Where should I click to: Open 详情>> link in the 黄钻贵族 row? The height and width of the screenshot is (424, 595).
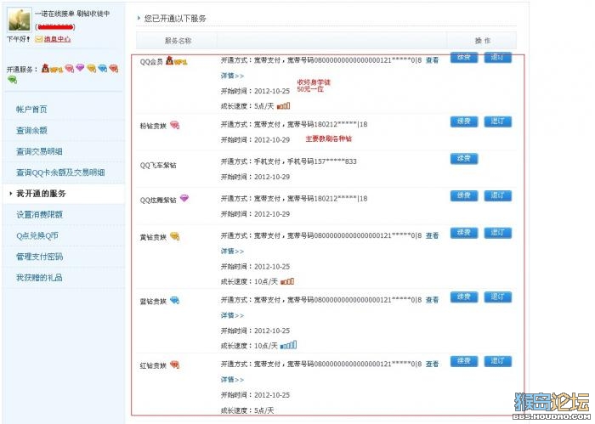(x=232, y=251)
